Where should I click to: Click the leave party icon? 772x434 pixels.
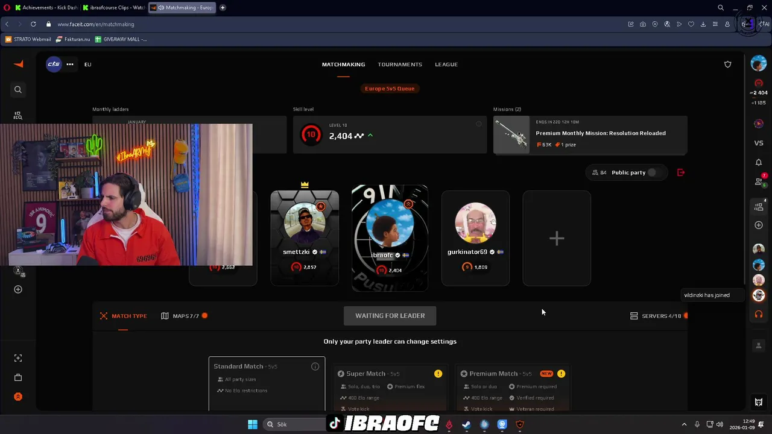[x=681, y=172]
